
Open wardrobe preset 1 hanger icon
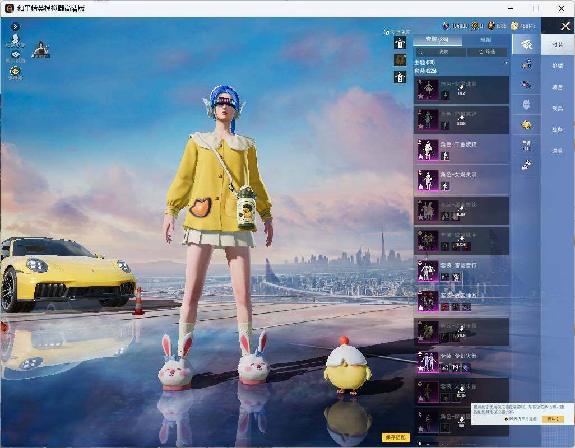pyautogui.click(x=400, y=43)
